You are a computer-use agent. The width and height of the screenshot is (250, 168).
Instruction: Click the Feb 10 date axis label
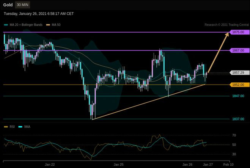click(x=228, y=165)
